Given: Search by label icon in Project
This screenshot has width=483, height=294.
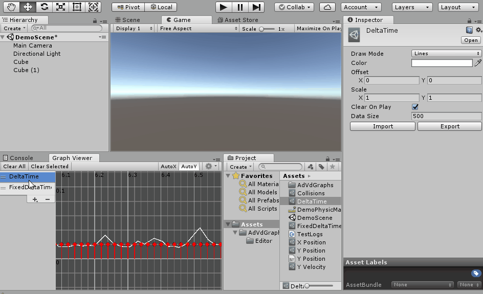Looking at the screenshot, I should pyautogui.click(x=321, y=167).
